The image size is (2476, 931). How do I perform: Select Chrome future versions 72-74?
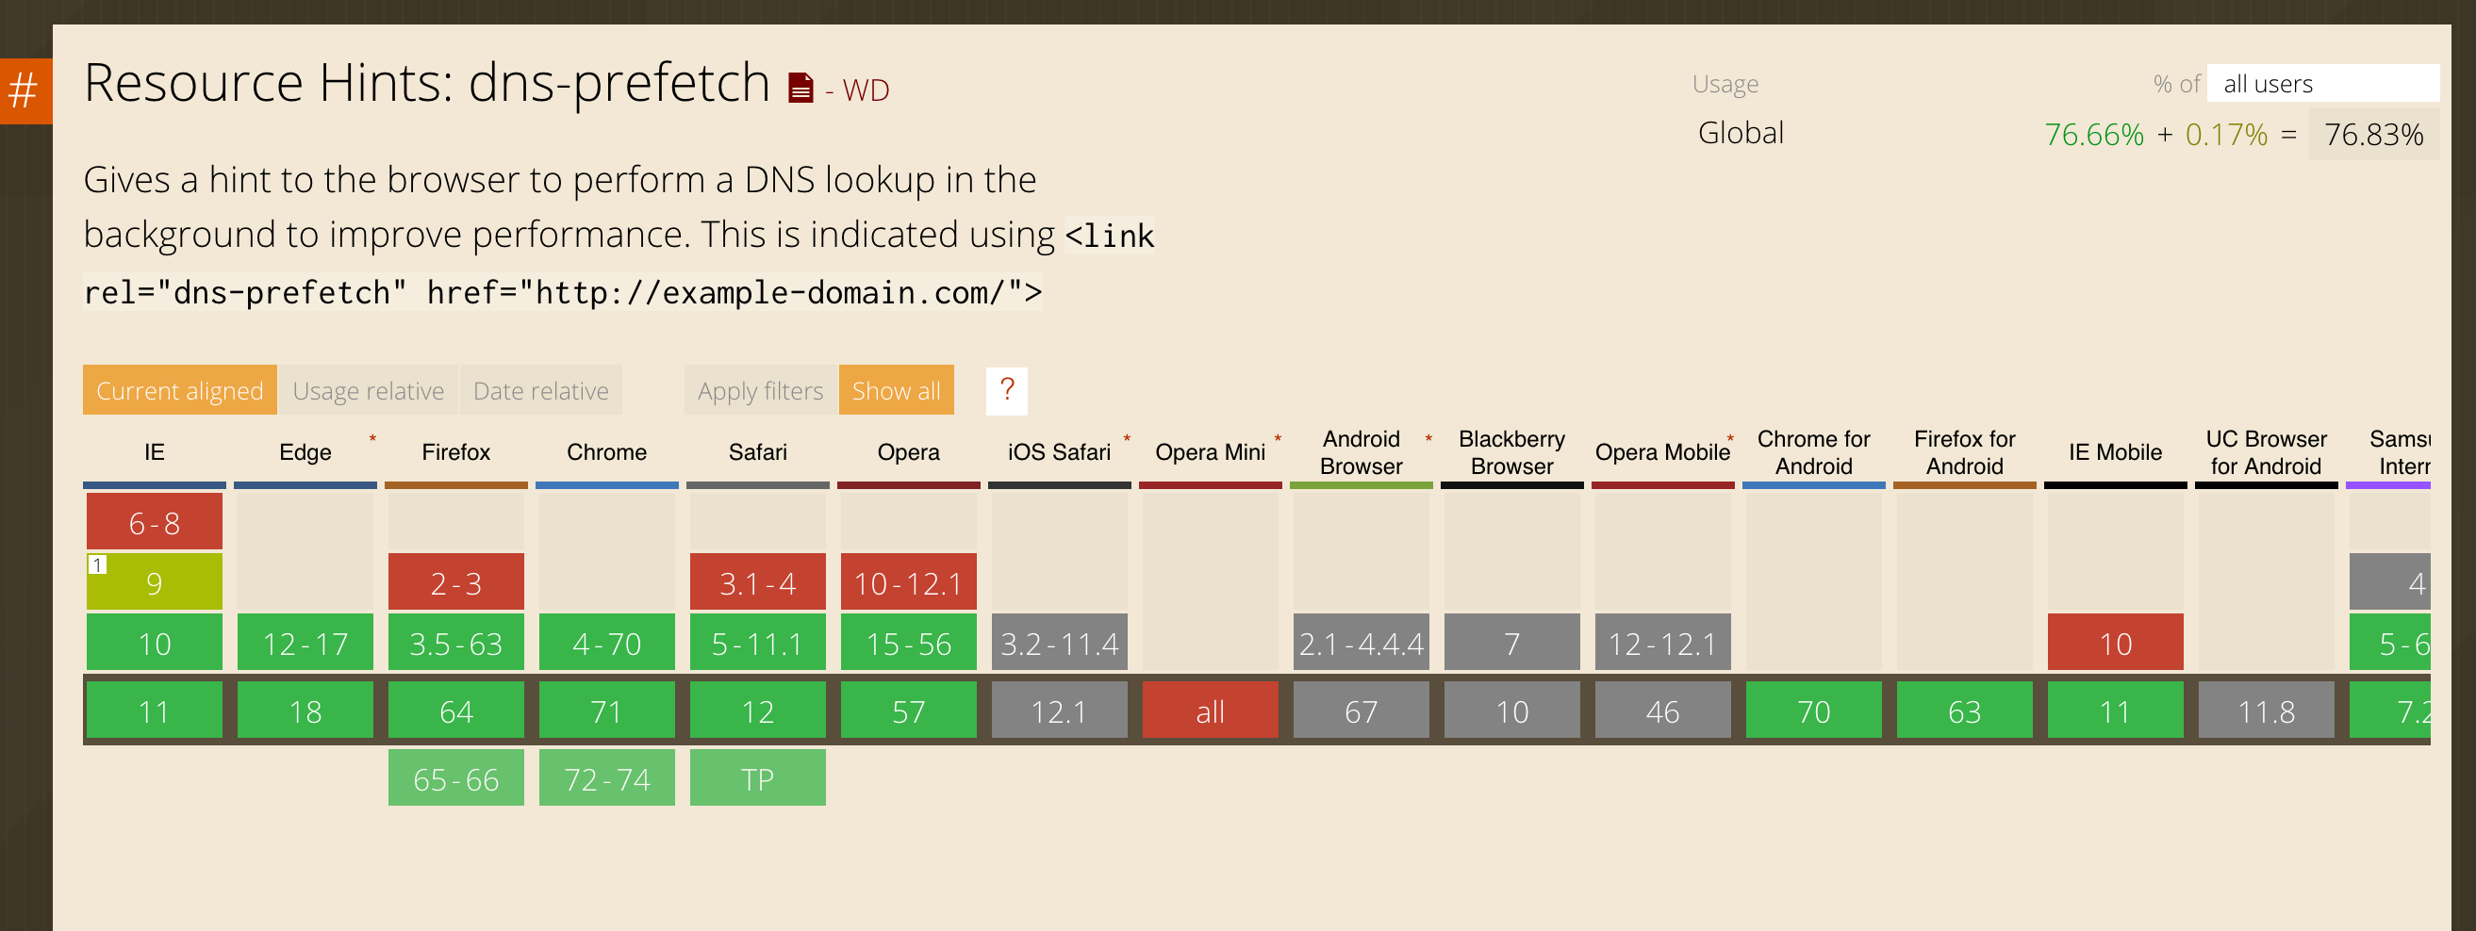click(x=607, y=777)
